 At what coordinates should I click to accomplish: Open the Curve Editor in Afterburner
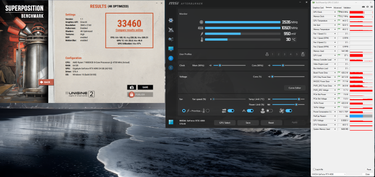tap(295, 88)
